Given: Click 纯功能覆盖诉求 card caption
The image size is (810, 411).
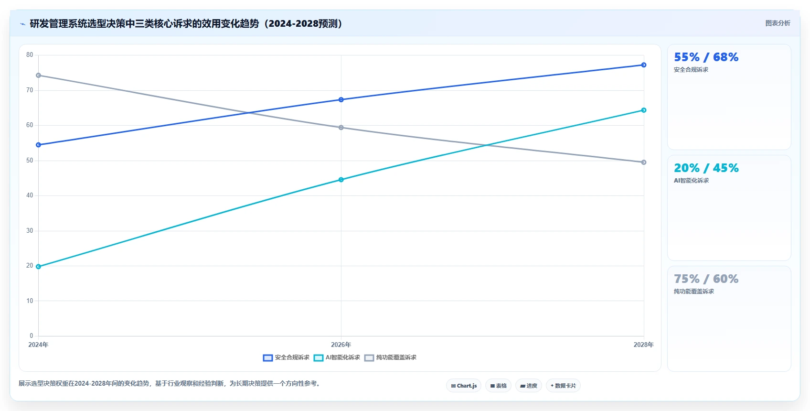Looking at the screenshot, I should 694,292.
